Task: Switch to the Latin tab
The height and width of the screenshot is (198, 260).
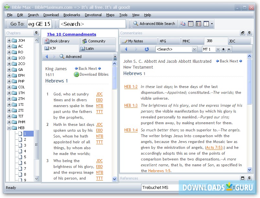Action: click(x=97, y=49)
